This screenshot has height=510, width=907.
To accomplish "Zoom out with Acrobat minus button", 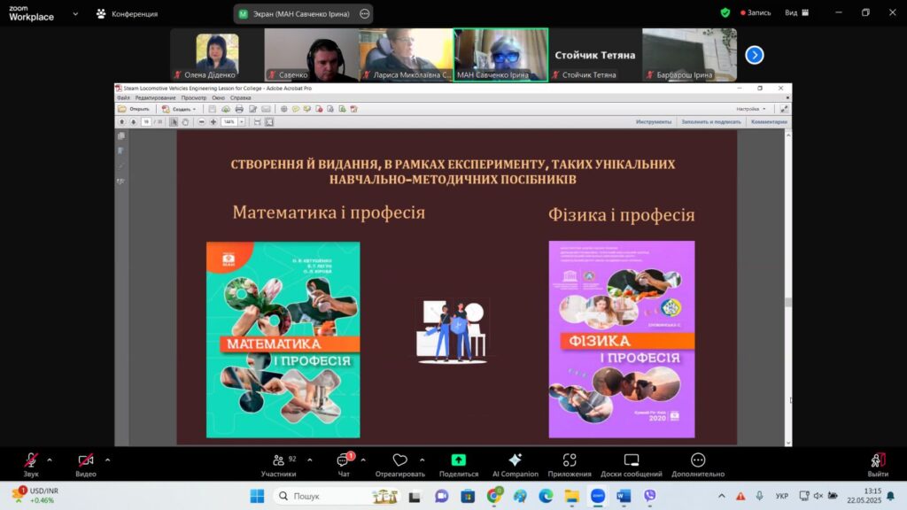I will click(x=201, y=122).
